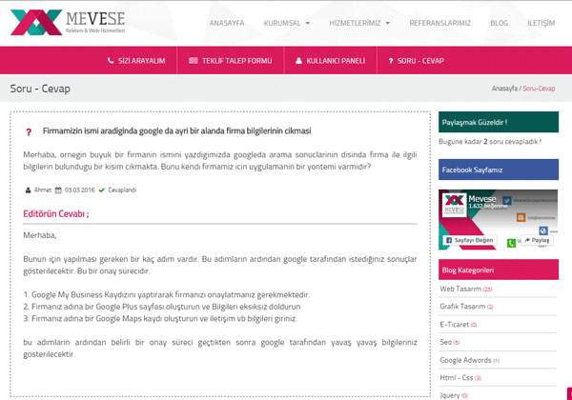This screenshot has width=572, height=400.
Task: Expand the Kurumsal dropdown menu
Action: tap(287, 23)
